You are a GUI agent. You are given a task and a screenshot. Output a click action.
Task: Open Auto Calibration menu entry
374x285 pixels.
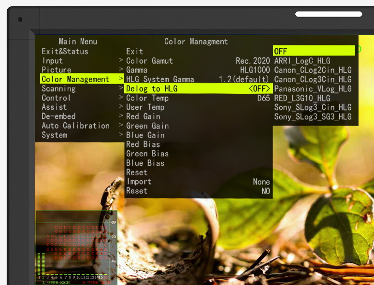(x=75, y=126)
